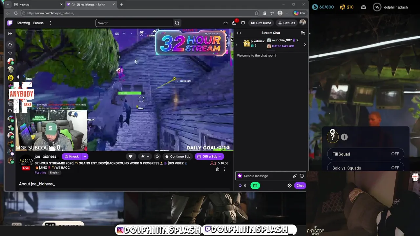This screenshot has width=420, height=236.
Task: Open browser settings and more ellipsis
Action: click(x=288, y=13)
